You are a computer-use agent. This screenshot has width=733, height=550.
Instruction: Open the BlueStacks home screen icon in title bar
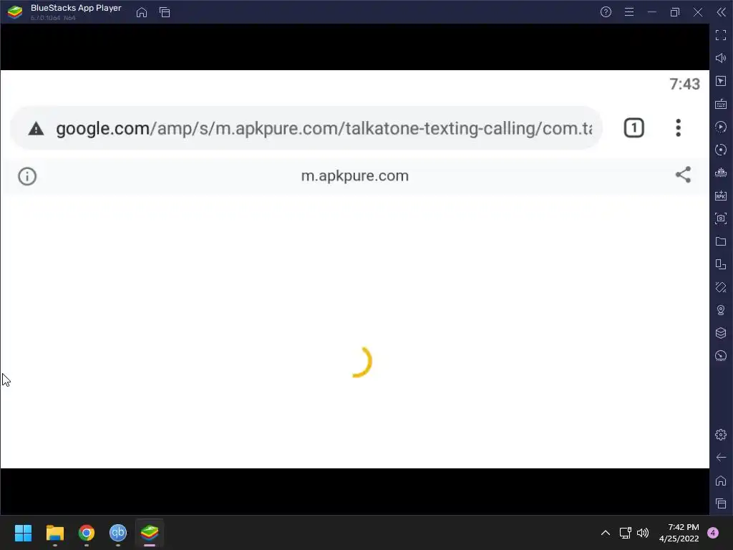[x=142, y=12]
